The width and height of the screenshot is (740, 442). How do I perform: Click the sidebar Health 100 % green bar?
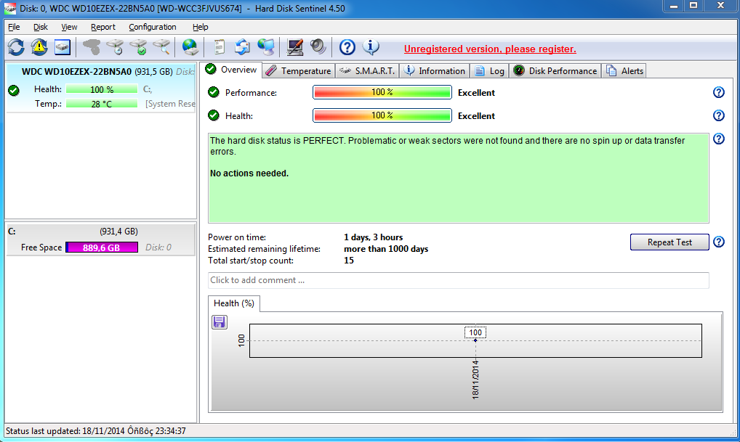tap(102, 89)
